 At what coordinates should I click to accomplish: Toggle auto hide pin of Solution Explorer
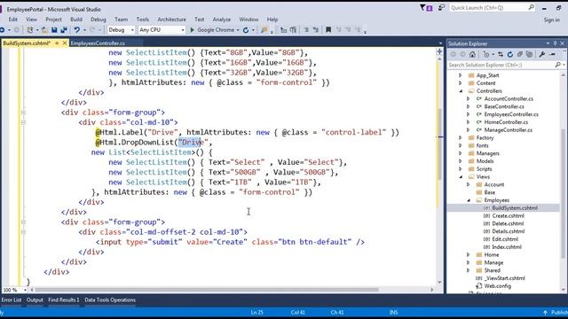click(x=555, y=43)
